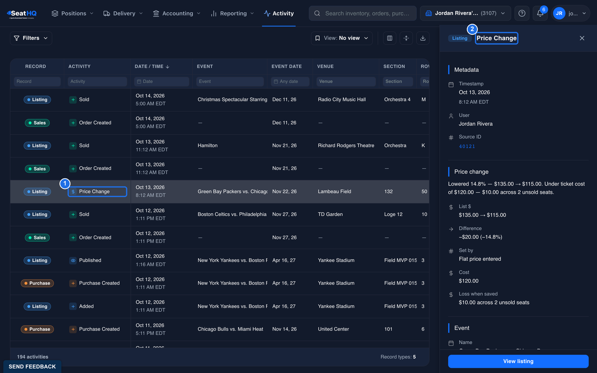Click the collapse rows toolbar icon
The height and width of the screenshot is (373, 597).
tap(406, 38)
